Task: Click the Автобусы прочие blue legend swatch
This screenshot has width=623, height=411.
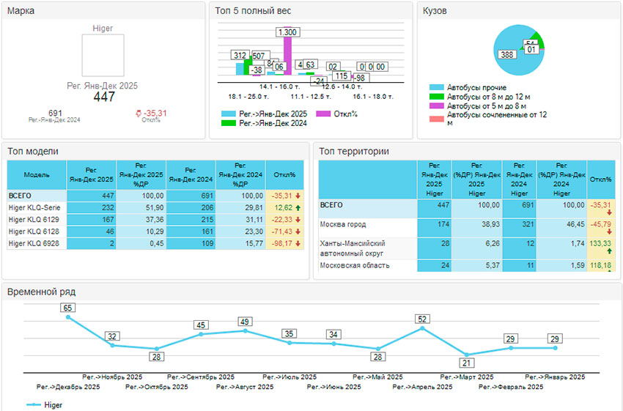Action: point(437,88)
